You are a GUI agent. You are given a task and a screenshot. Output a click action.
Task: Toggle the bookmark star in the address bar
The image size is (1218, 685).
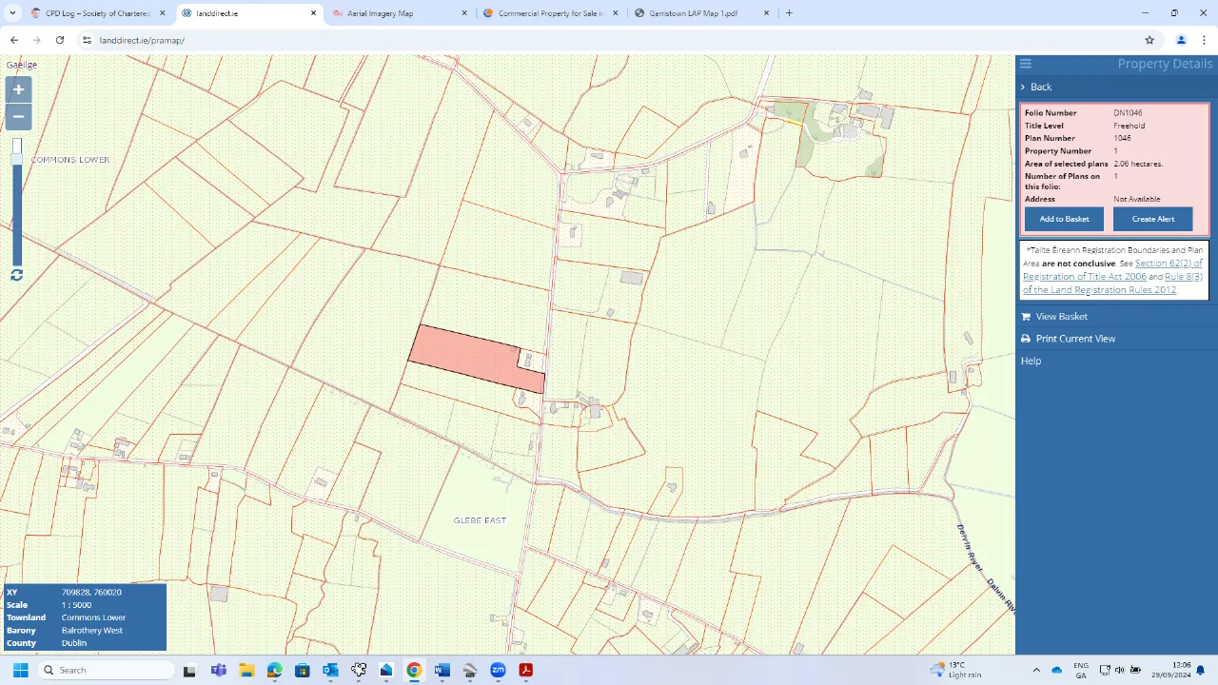(1149, 40)
